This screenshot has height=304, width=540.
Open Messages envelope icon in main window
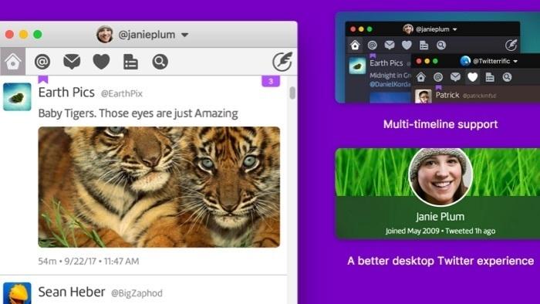coord(72,62)
